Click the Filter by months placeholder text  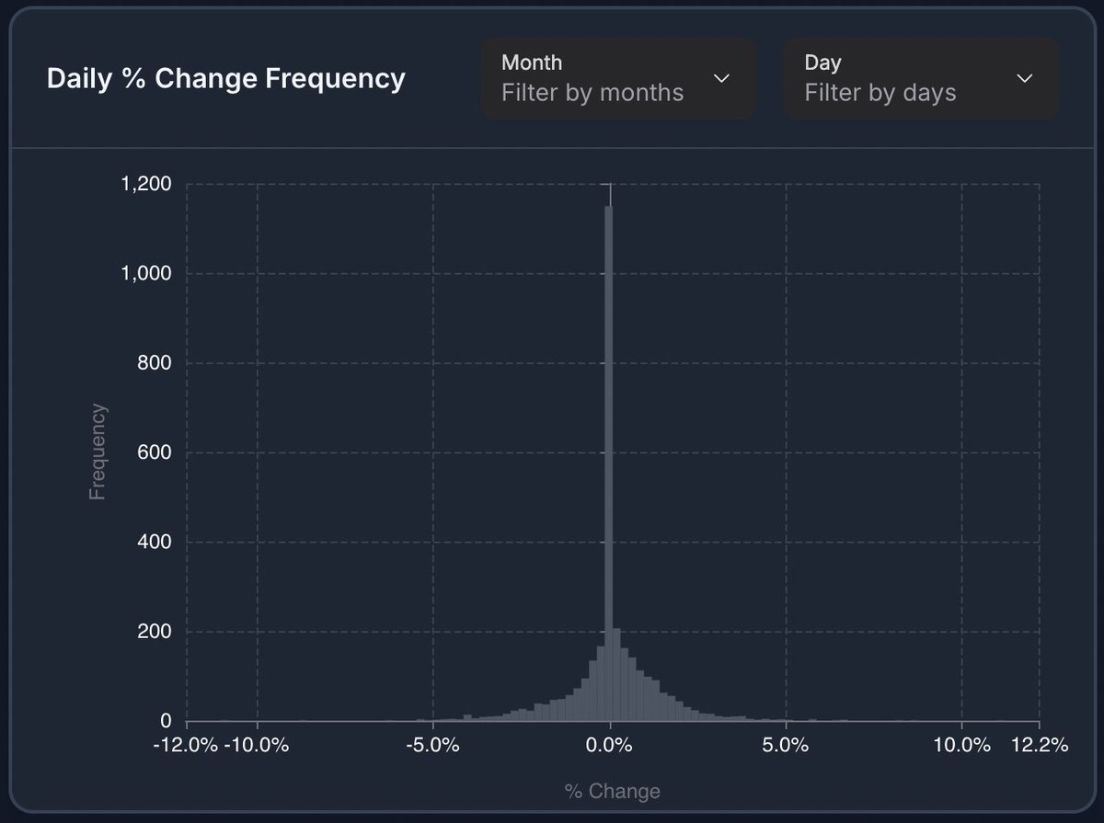pyautogui.click(x=592, y=92)
